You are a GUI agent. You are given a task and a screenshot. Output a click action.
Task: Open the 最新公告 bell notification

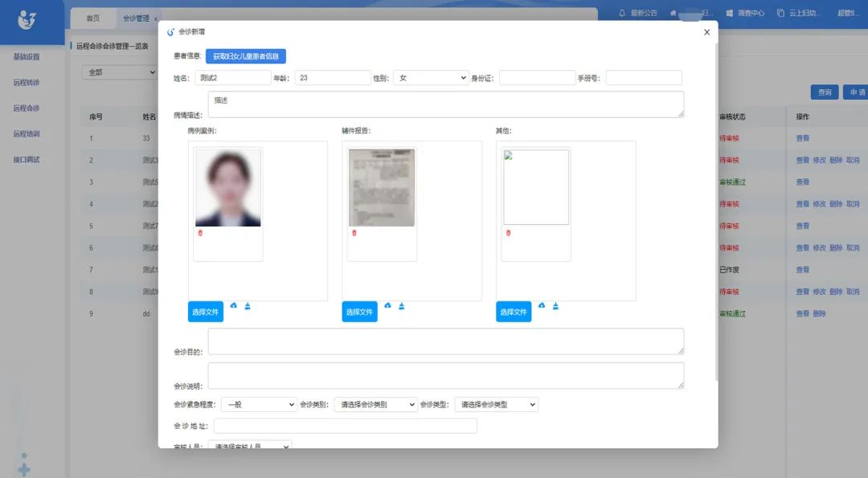(x=638, y=13)
